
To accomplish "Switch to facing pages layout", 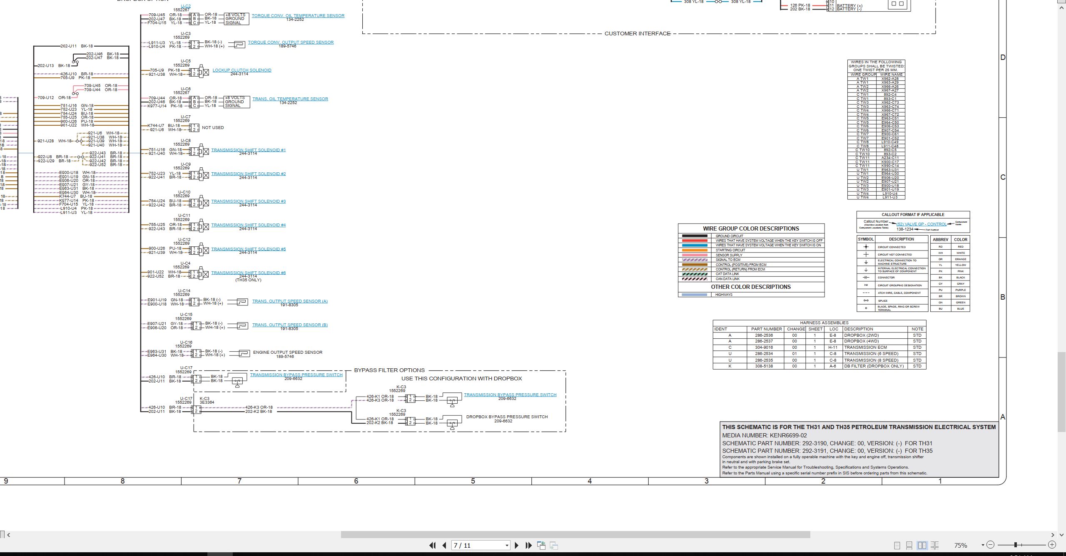I will coord(922,545).
